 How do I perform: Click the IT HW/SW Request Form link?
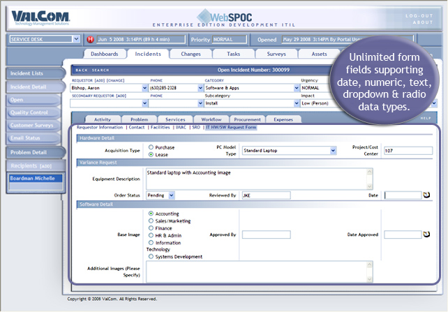[231, 128]
